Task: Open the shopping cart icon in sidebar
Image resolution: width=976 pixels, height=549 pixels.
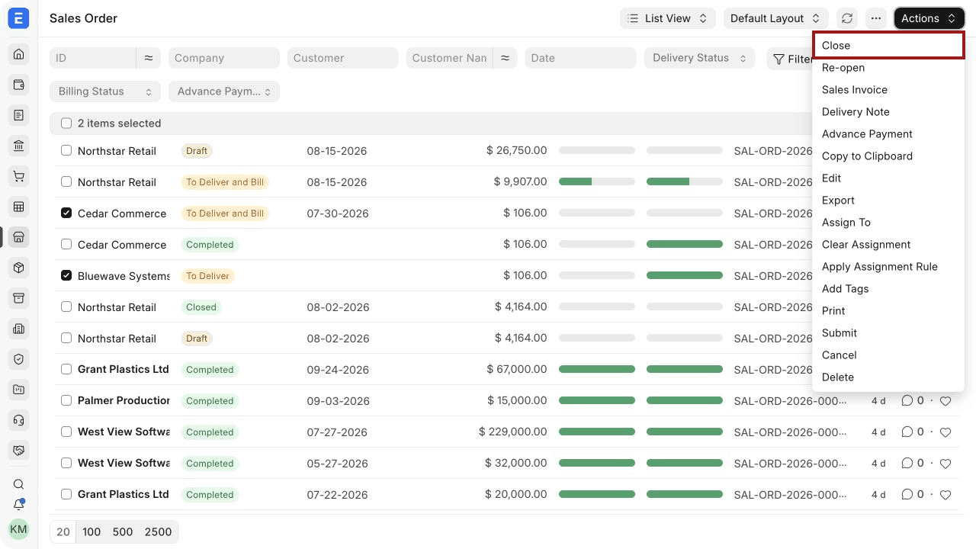Action: pos(19,175)
